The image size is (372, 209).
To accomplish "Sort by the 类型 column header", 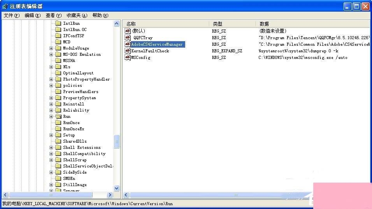I will (233, 24).
